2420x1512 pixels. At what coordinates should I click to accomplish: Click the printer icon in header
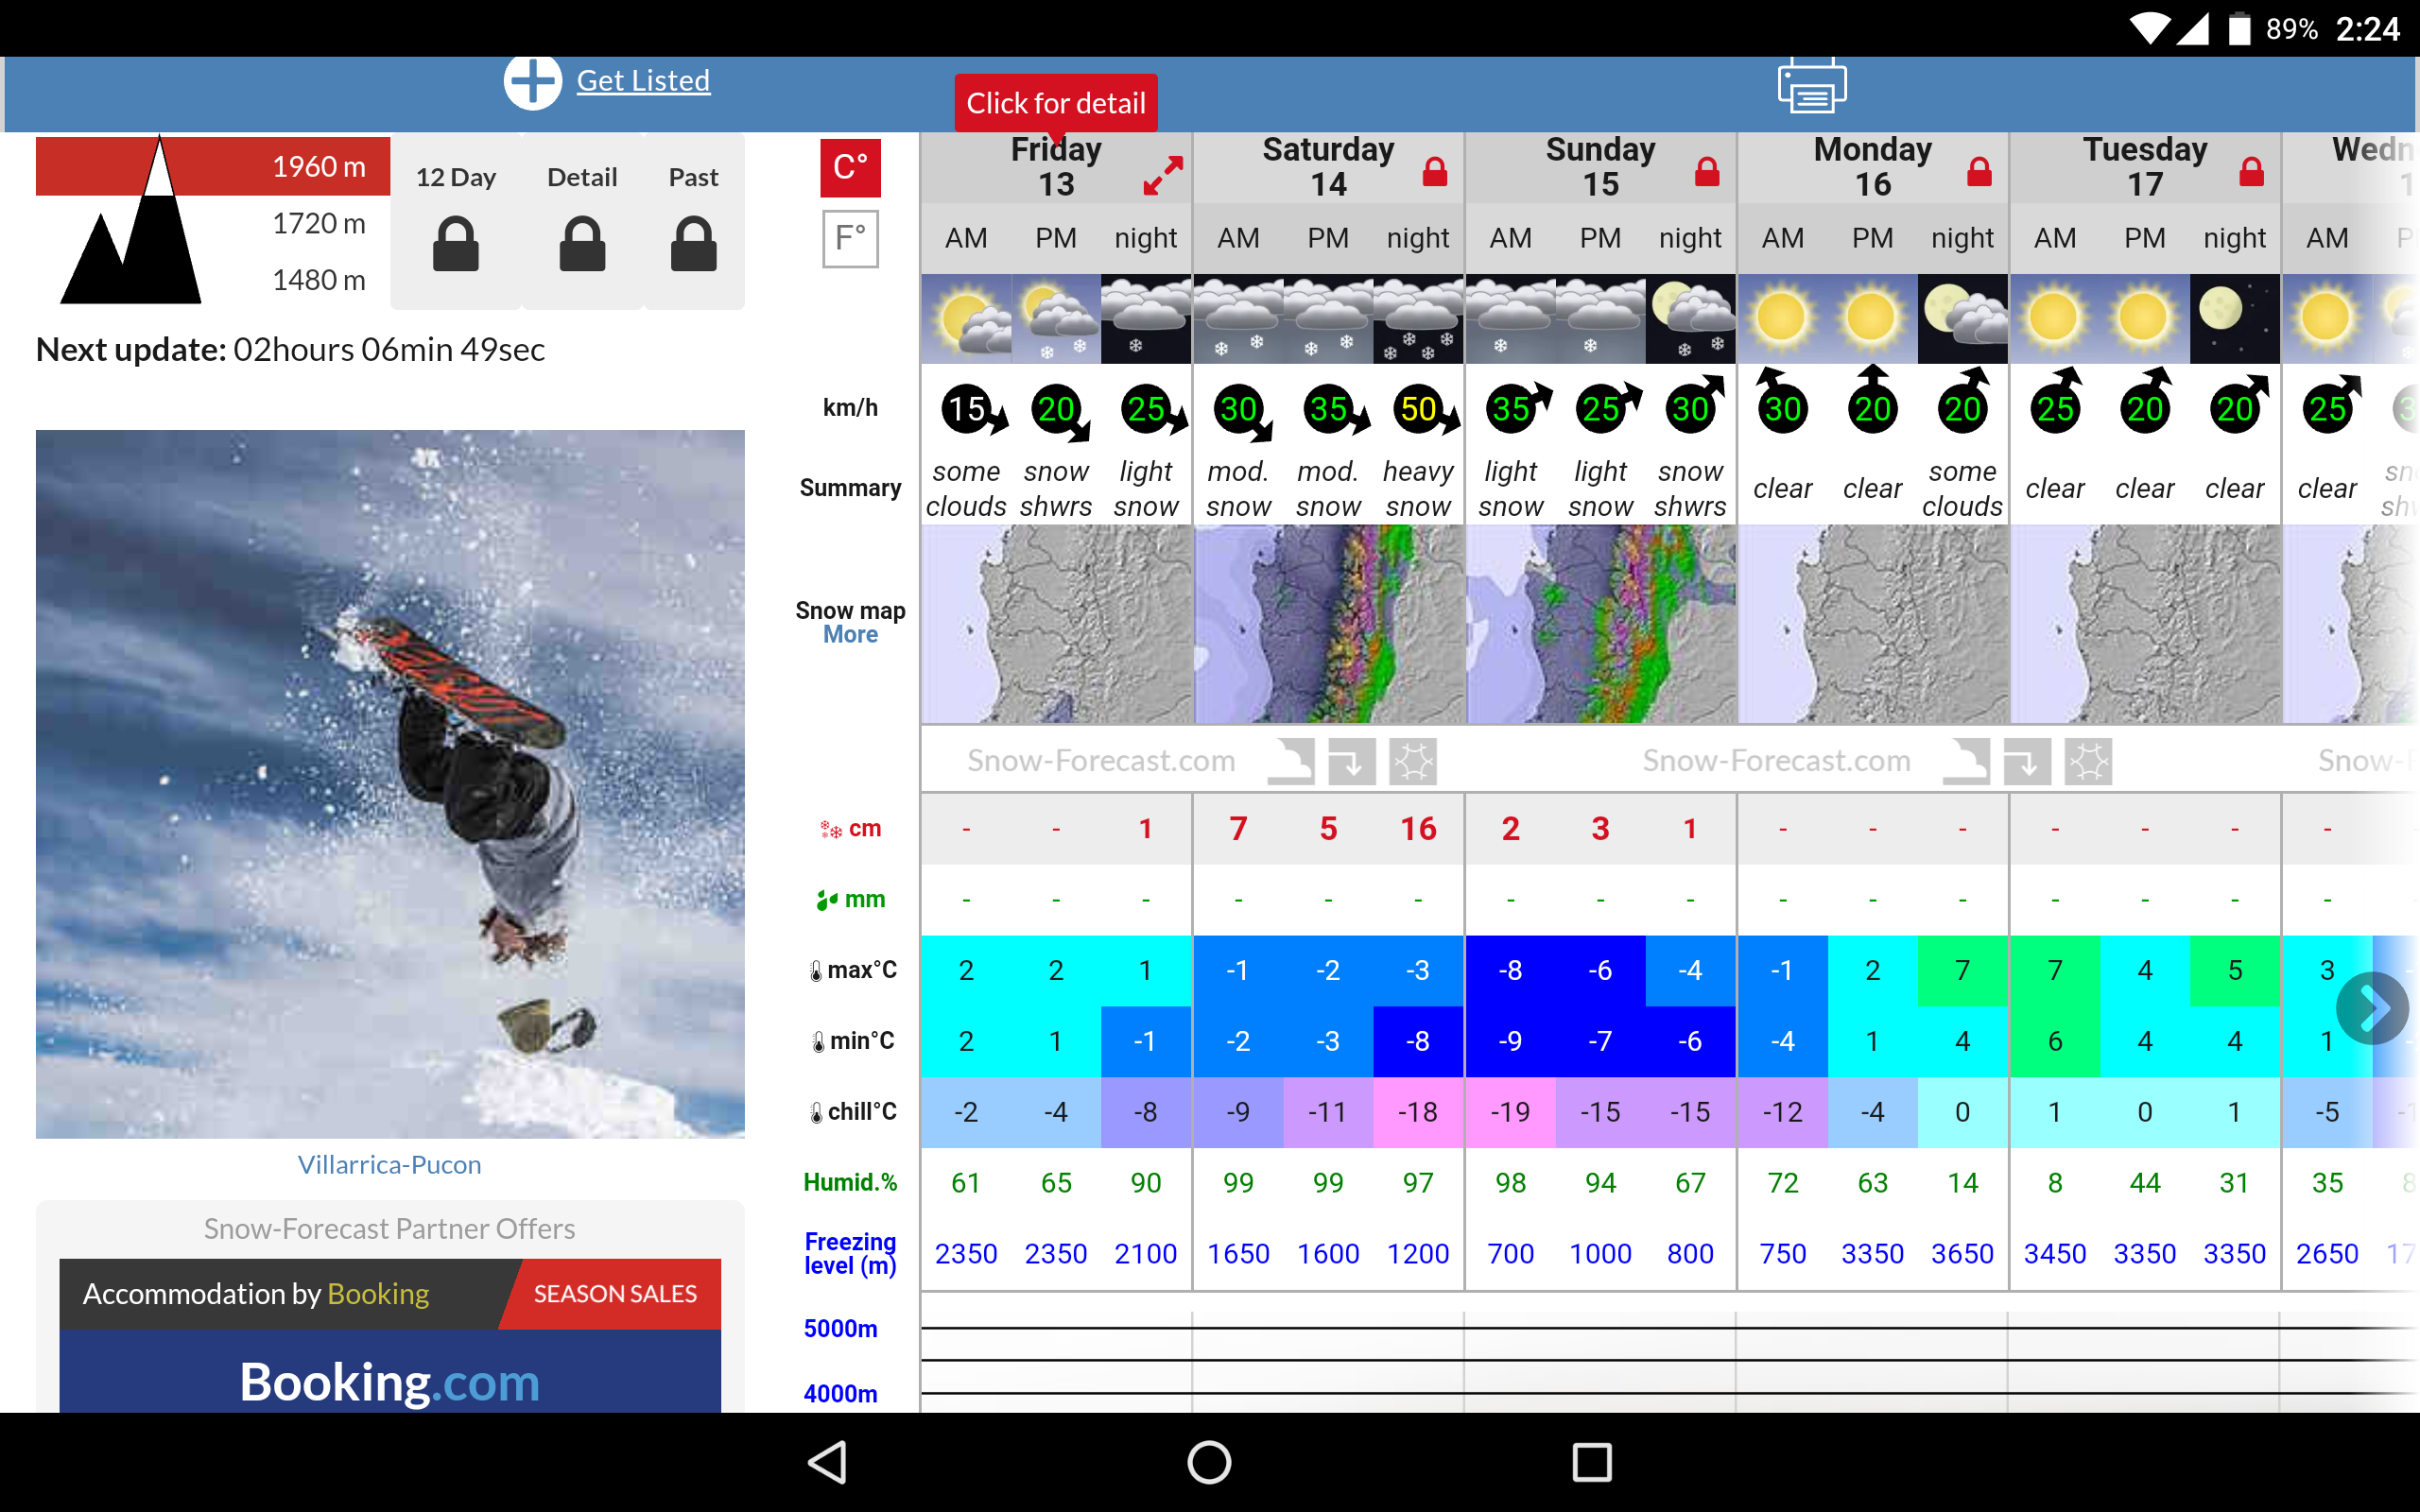click(1811, 86)
